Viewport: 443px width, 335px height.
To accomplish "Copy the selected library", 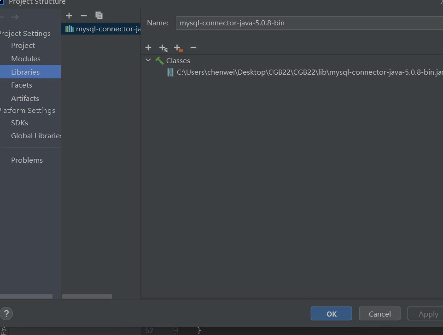I will pyautogui.click(x=99, y=16).
